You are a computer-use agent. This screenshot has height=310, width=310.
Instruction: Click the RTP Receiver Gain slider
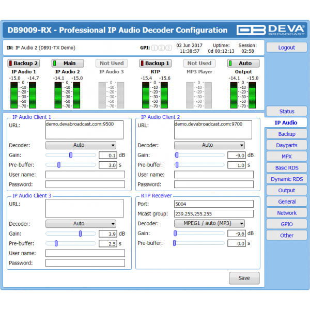click(x=199, y=234)
